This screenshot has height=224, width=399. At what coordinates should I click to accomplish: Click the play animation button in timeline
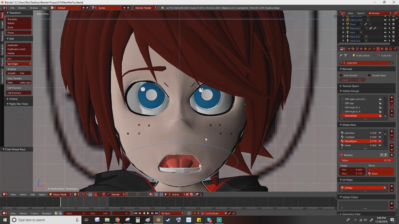(148, 213)
